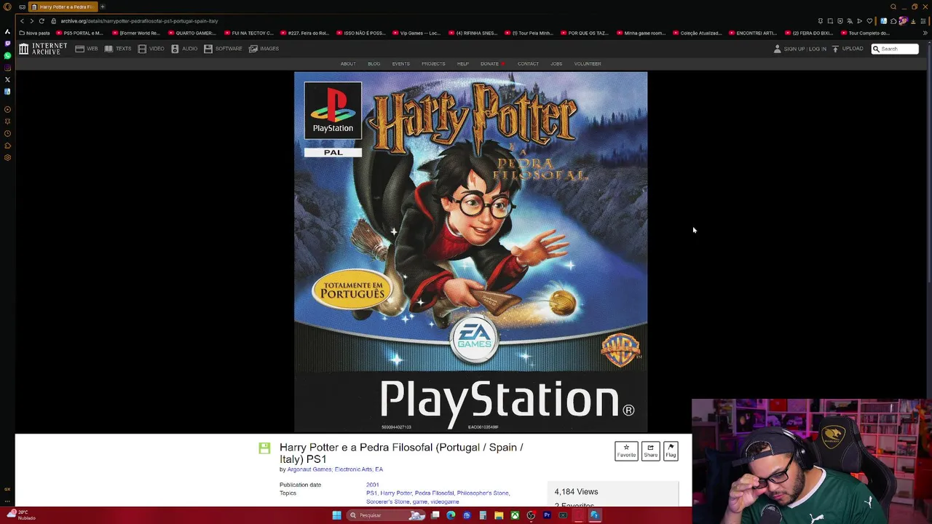The height and width of the screenshot is (524, 932).
Task: Open the ABOUT menu item
Action: click(348, 64)
